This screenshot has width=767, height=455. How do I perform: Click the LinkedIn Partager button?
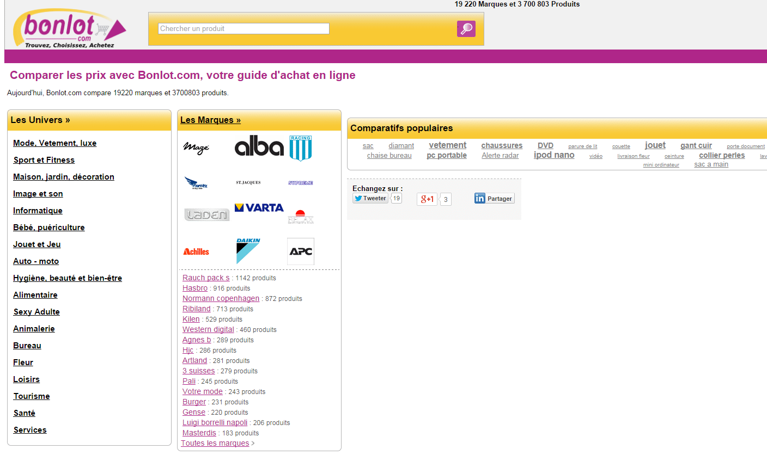point(494,199)
